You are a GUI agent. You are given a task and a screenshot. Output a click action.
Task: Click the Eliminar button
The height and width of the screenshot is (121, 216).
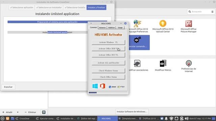(x=30, y=112)
